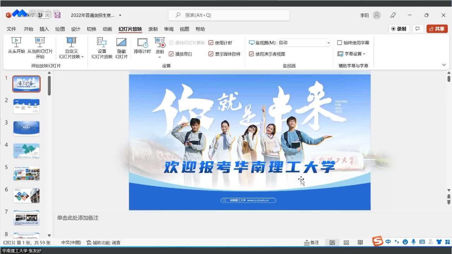Image resolution: width=452 pixels, height=254 pixels.
Task: Open the Sogou skin (shirt) icon
Action: (x=439, y=242)
